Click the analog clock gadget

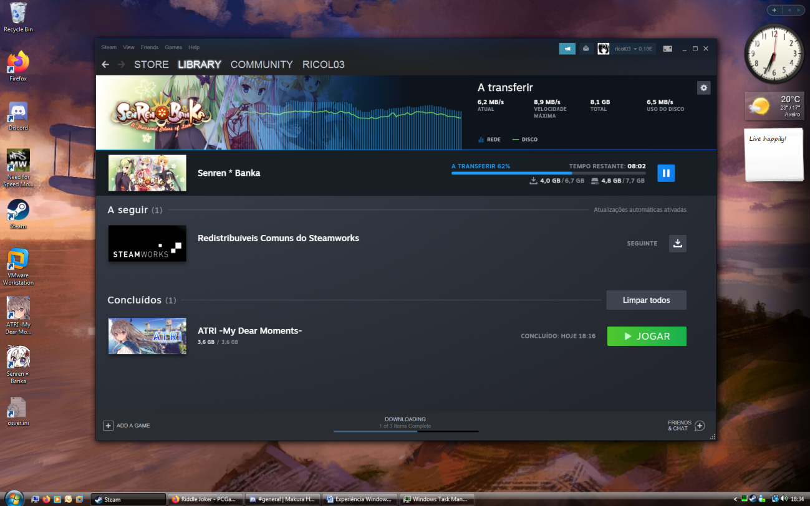coord(774,53)
